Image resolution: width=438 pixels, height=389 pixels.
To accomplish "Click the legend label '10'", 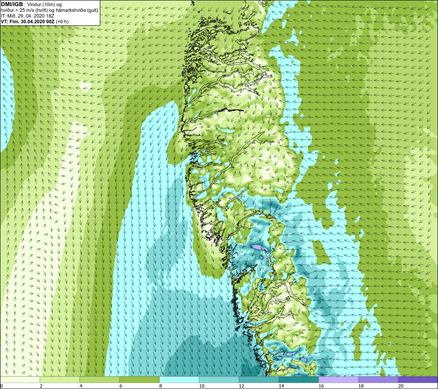I will pos(201,386).
